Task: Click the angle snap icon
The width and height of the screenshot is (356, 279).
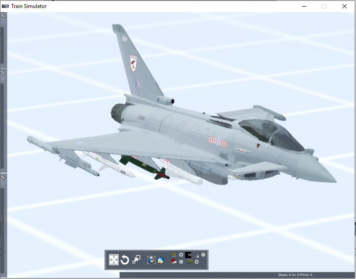Action: click(x=174, y=255)
